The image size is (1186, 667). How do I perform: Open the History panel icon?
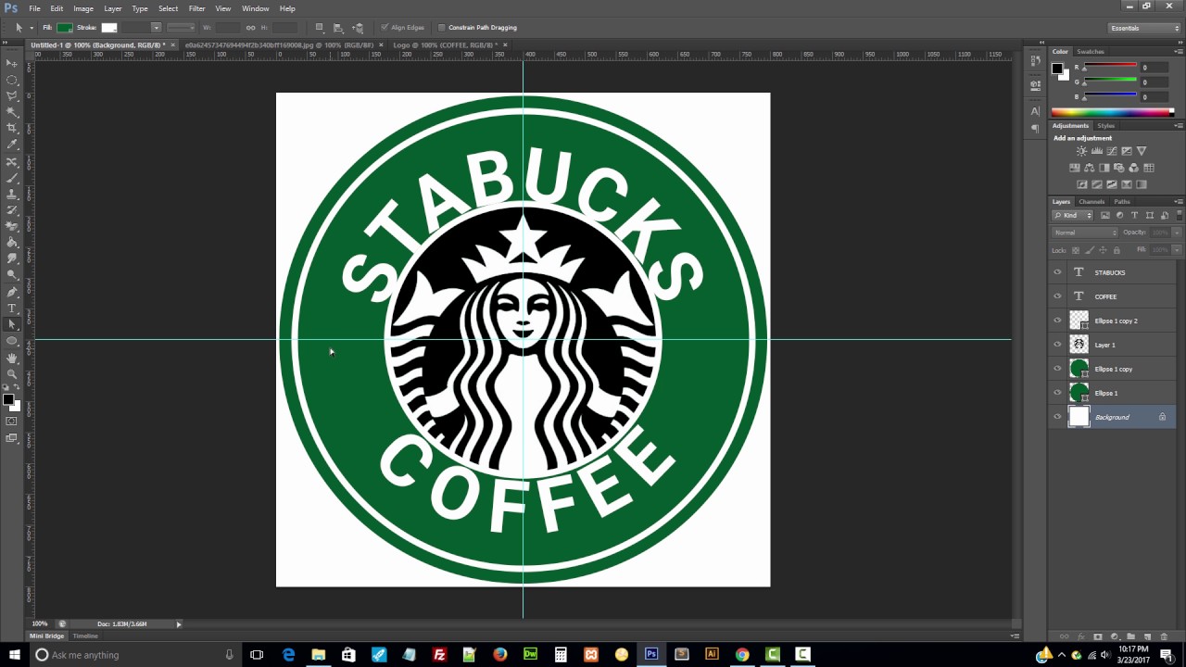pos(1035,60)
